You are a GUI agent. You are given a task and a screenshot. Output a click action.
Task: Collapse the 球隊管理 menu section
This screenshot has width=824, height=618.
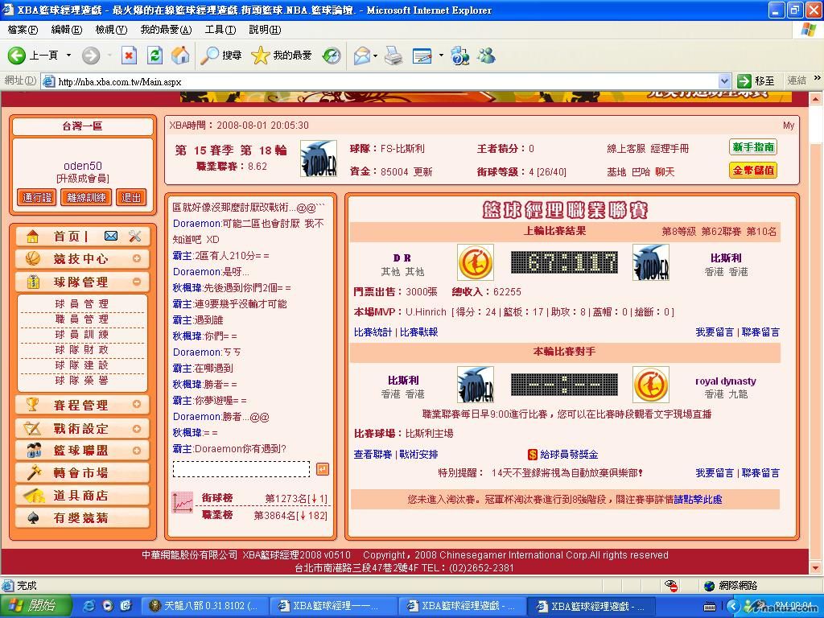click(137, 282)
